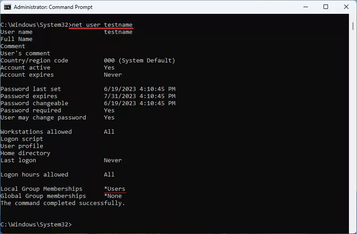Click the "Never" value beside Account expires
357x234 pixels.
pos(113,75)
